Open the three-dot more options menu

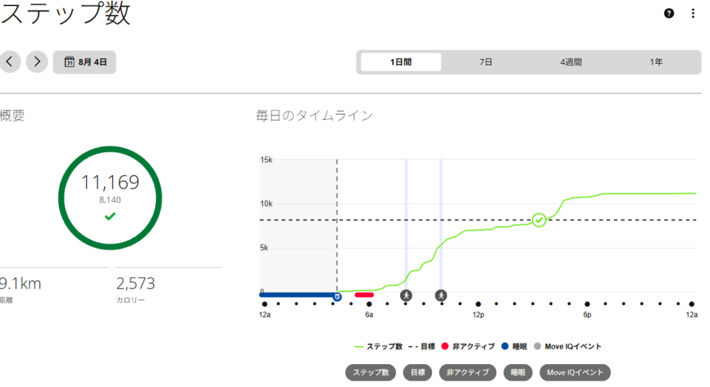(693, 14)
